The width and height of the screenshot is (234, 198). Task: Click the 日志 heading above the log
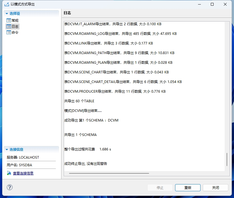[x=67, y=13]
